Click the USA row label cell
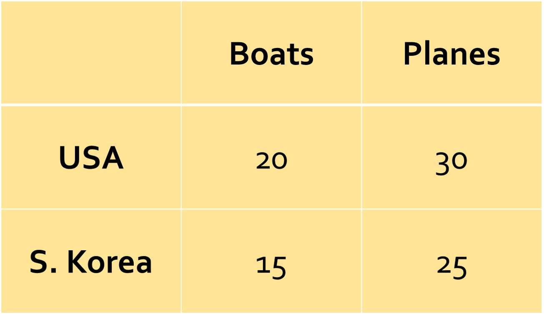544x314 pixels. point(91,157)
